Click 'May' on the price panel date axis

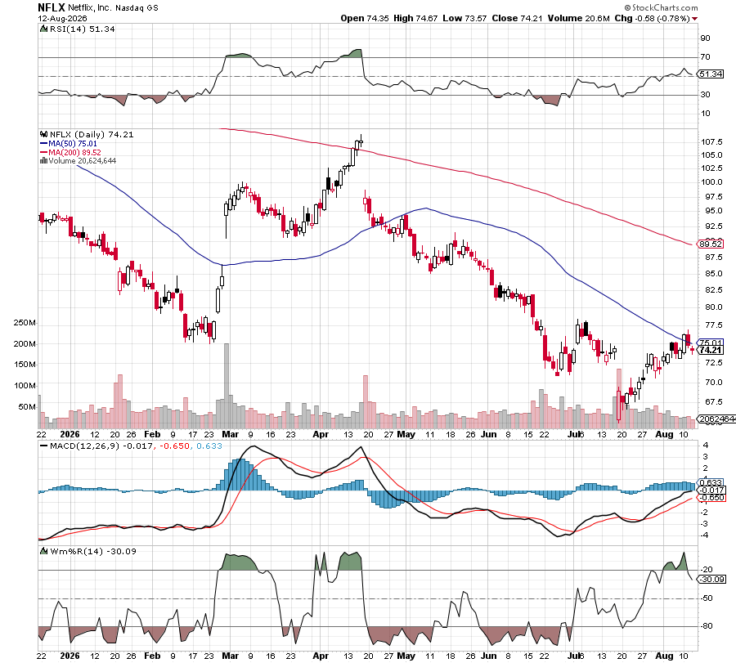pyautogui.click(x=406, y=434)
